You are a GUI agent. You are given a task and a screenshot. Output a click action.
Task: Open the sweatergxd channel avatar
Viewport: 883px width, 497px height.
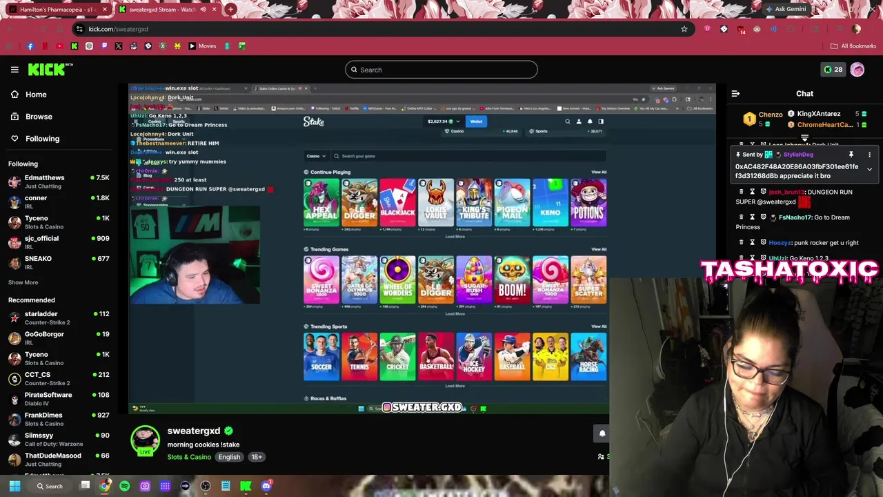click(145, 440)
